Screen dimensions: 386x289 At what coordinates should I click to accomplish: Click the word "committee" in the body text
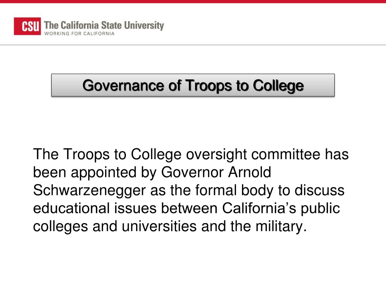click(x=286, y=154)
